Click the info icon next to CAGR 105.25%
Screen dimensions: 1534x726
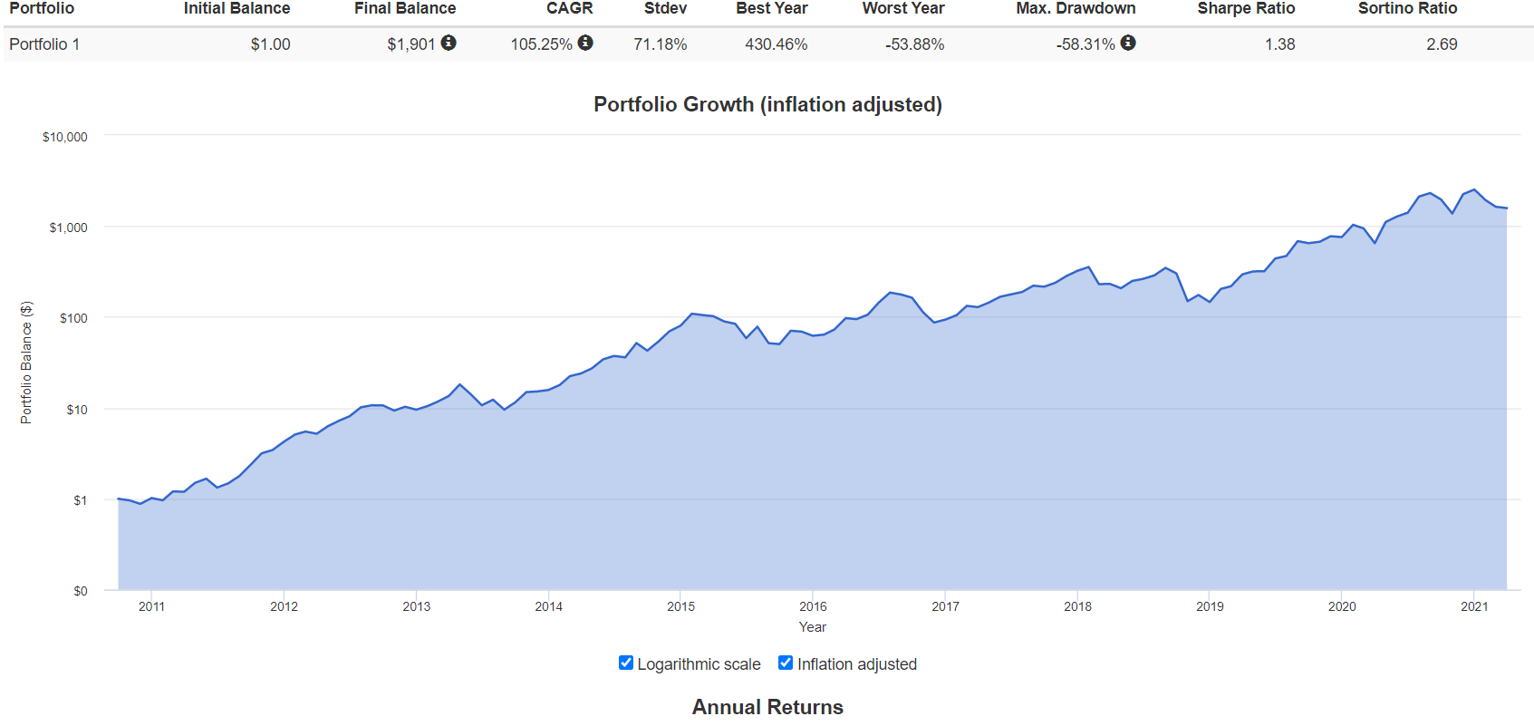pos(585,43)
